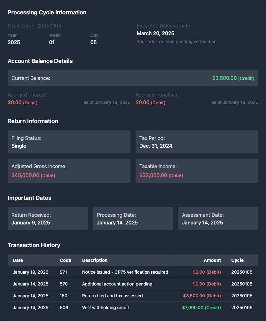Click the Processing Date card
Image resolution: width=266 pixels, height=321 pixels.
tap(133, 219)
